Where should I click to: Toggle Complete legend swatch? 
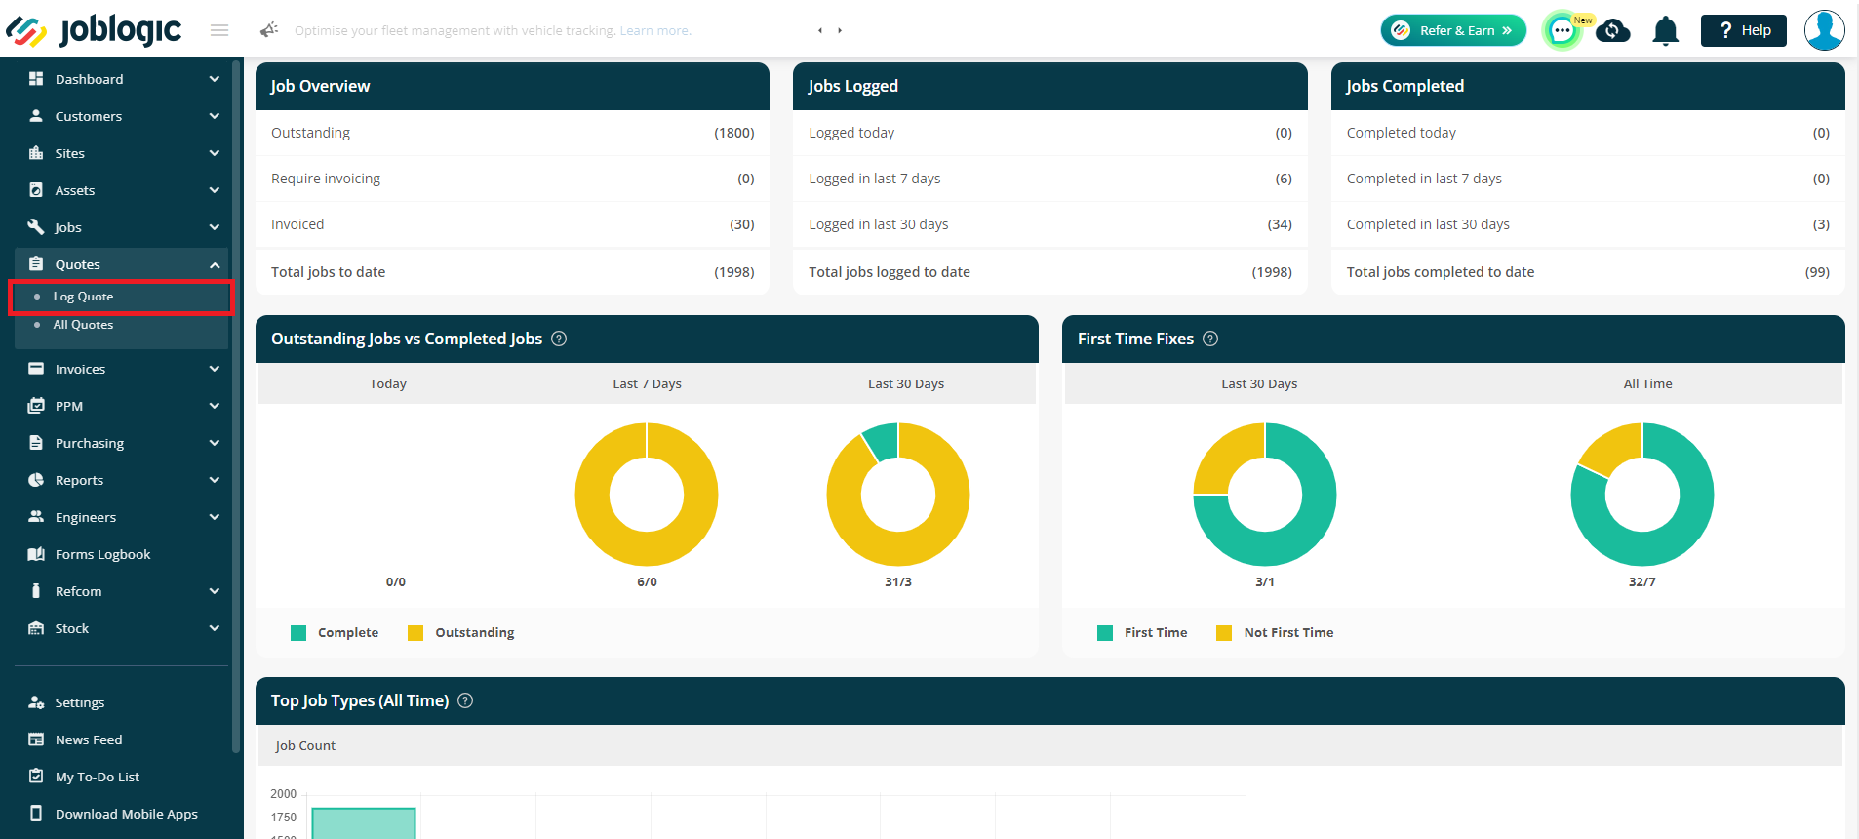[298, 633]
